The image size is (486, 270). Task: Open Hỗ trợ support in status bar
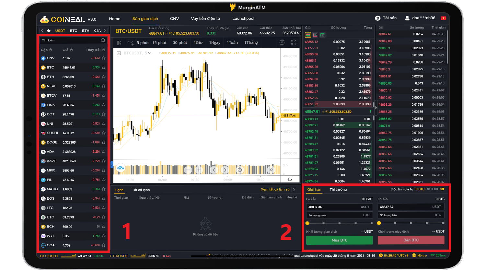pos(420,255)
